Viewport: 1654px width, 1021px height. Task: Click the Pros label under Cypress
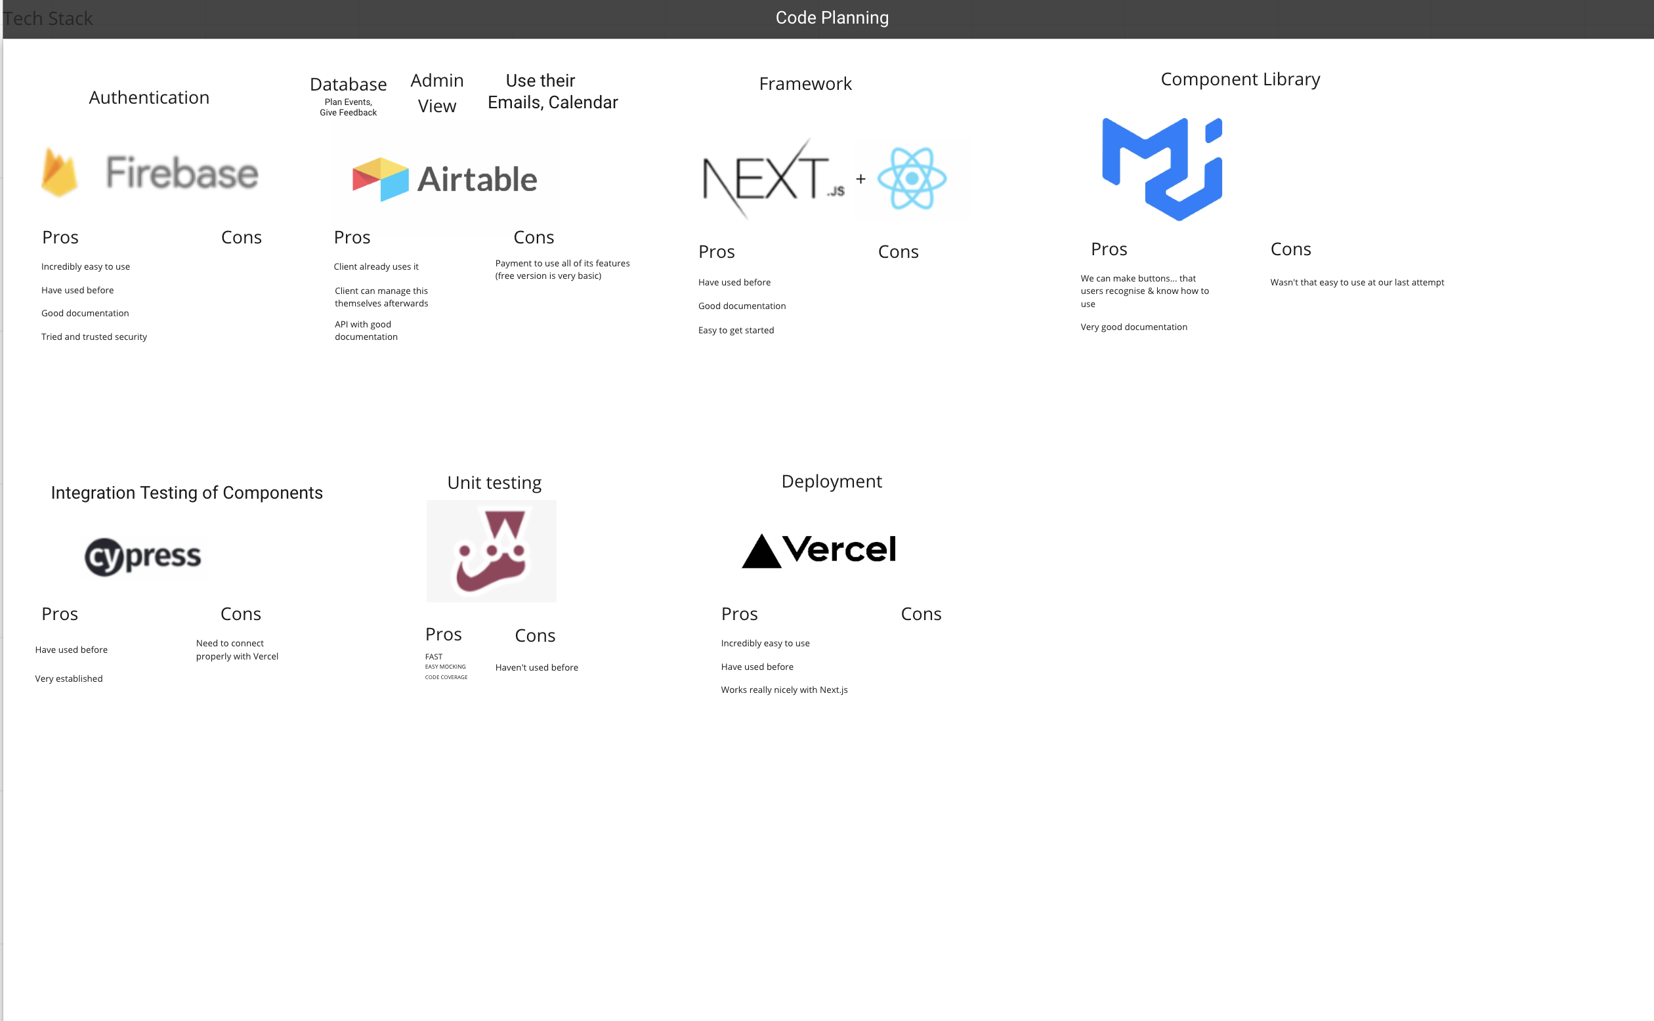[60, 614]
